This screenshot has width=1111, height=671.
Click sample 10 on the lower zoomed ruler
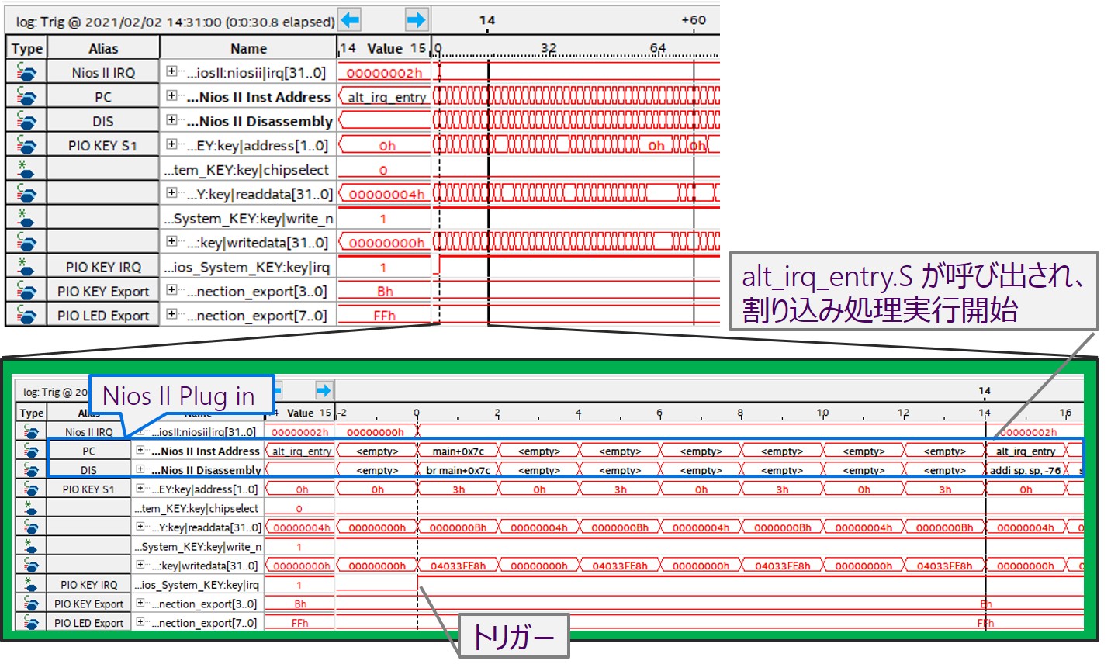pos(822,413)
